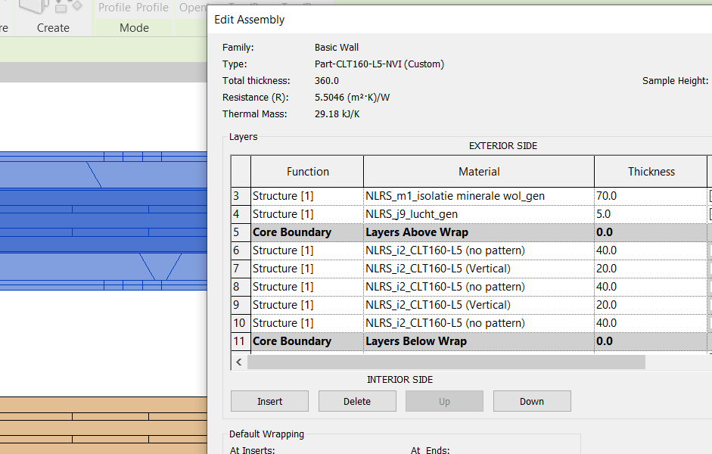Viewport: 712px width, 454px height.
Task: Click the horizontal scrollbar below the layers table
Action: coord(446,362)
